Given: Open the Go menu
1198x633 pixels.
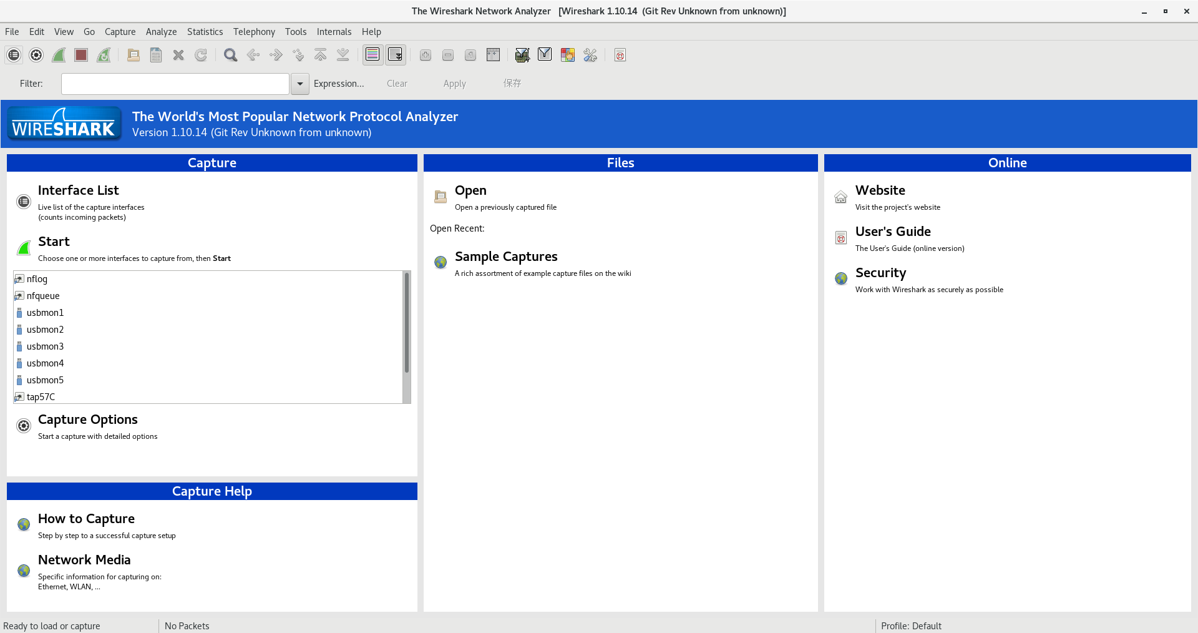Looking at the screenshot, I should (89, 32).
